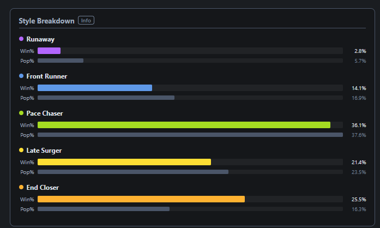Screen dimensions: 380x228
Task: Click the 16.9% Front Runner pop value
Action: (x=359, y=98)
